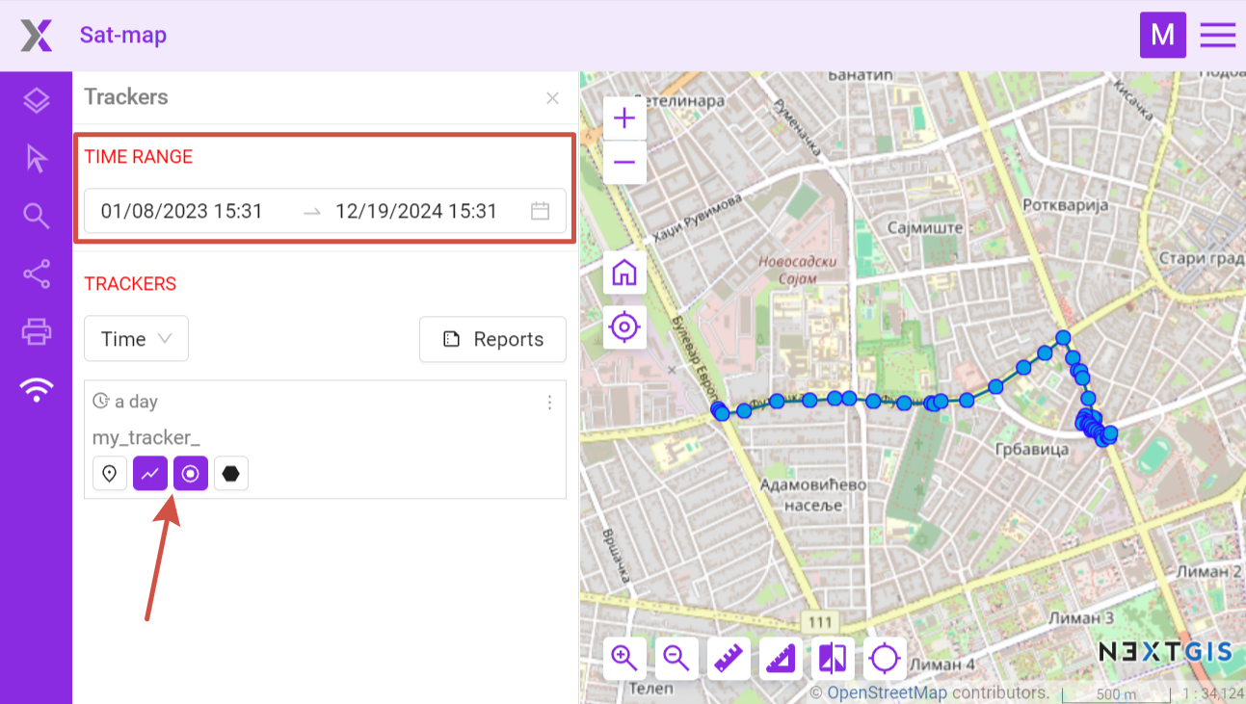Zoom out with the map minus button
Image resolution: width=1246 pixels, height=704 pixels.
click(x=624, y=162)
